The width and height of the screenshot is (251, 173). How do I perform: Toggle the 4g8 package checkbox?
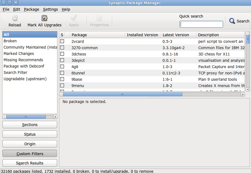tap(62, 66)
